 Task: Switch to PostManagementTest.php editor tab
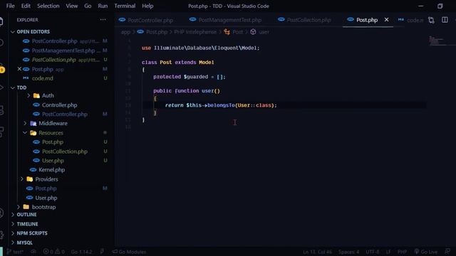[226, 20]
